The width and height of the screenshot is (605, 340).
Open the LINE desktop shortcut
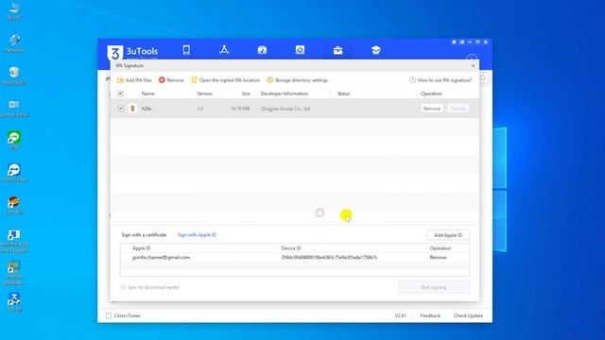(14, 141)
